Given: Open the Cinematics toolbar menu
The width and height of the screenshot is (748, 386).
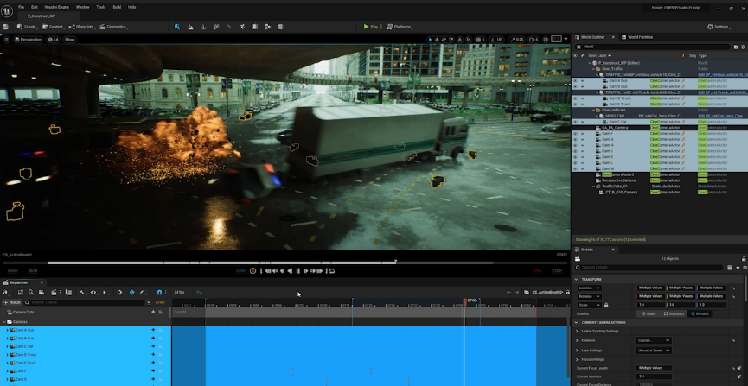Looking at the screenshot, I should [114, 27].
